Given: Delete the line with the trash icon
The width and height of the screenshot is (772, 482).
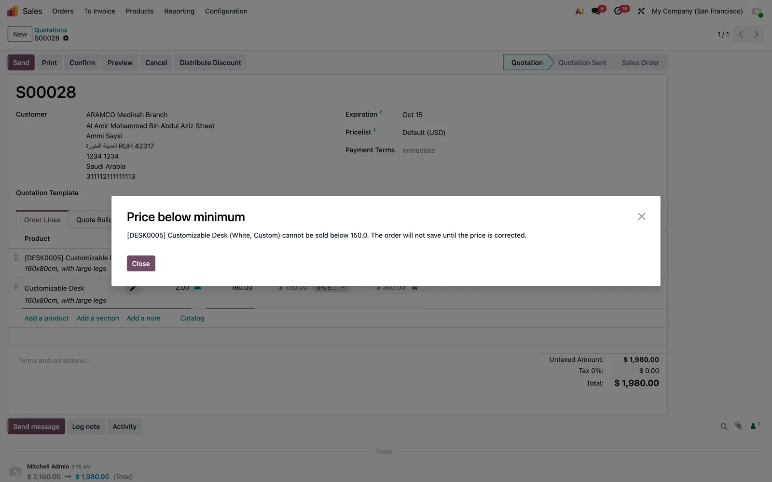Looking at the screenshot, I should [x=414, y=288].
